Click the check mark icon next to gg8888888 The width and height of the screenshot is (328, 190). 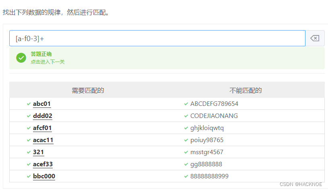point(186,165)
